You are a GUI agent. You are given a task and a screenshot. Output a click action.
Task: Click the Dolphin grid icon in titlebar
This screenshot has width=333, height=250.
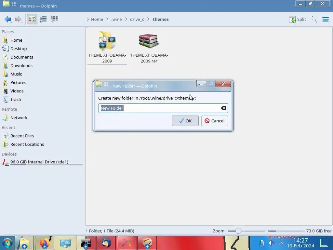pos(14,4)
